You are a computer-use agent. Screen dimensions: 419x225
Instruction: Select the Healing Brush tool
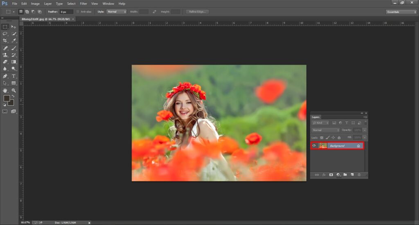click(x=5, y=48)
